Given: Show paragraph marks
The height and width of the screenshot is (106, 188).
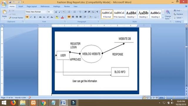Looking at the screenshot, I should (x=97, y=12).
